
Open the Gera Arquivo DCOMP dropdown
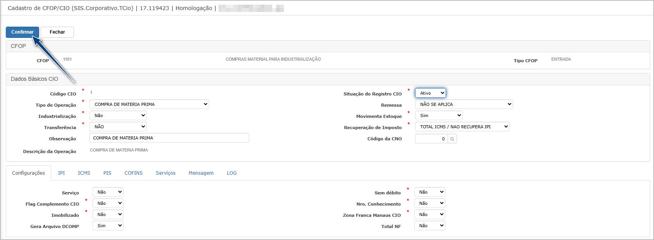tap(108, 226)
